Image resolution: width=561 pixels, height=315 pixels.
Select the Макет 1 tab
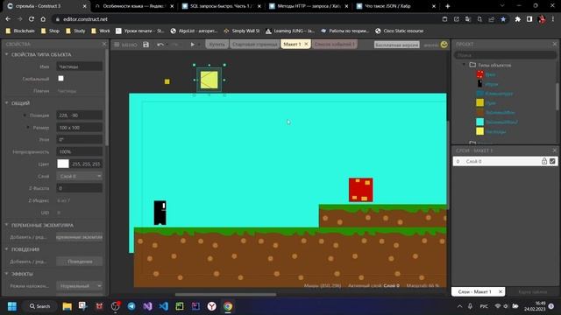coord(292,44)
